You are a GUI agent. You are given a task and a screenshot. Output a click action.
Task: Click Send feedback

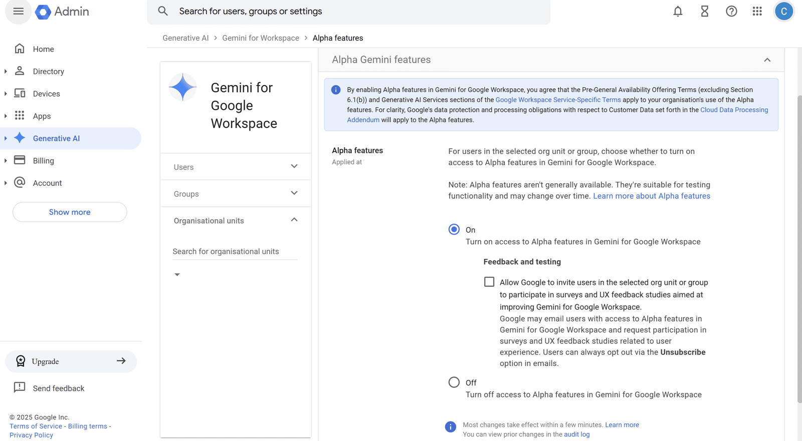(59, 388)
